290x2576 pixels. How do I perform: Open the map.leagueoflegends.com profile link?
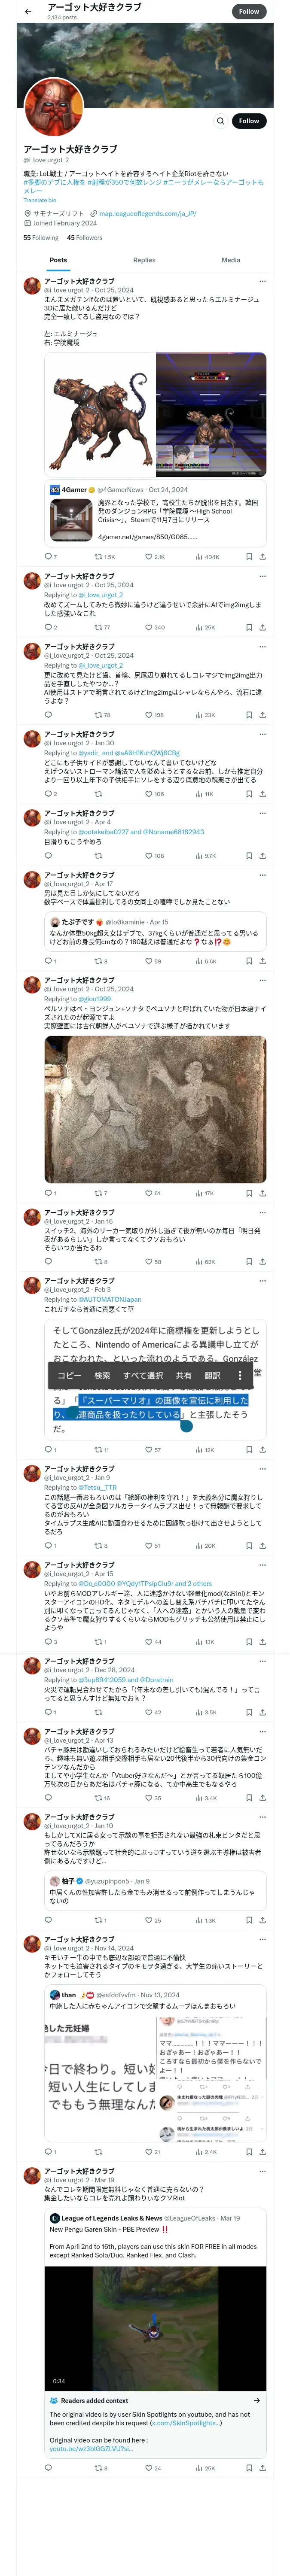(x=147, y=213)
